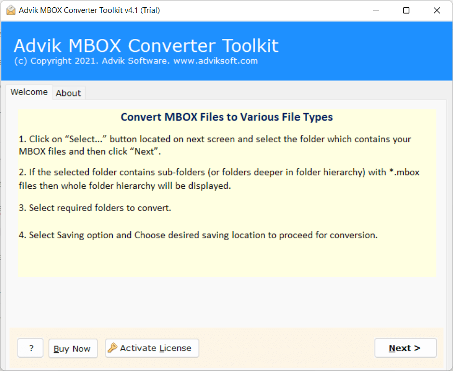Open the About tab

coord(69,93)
